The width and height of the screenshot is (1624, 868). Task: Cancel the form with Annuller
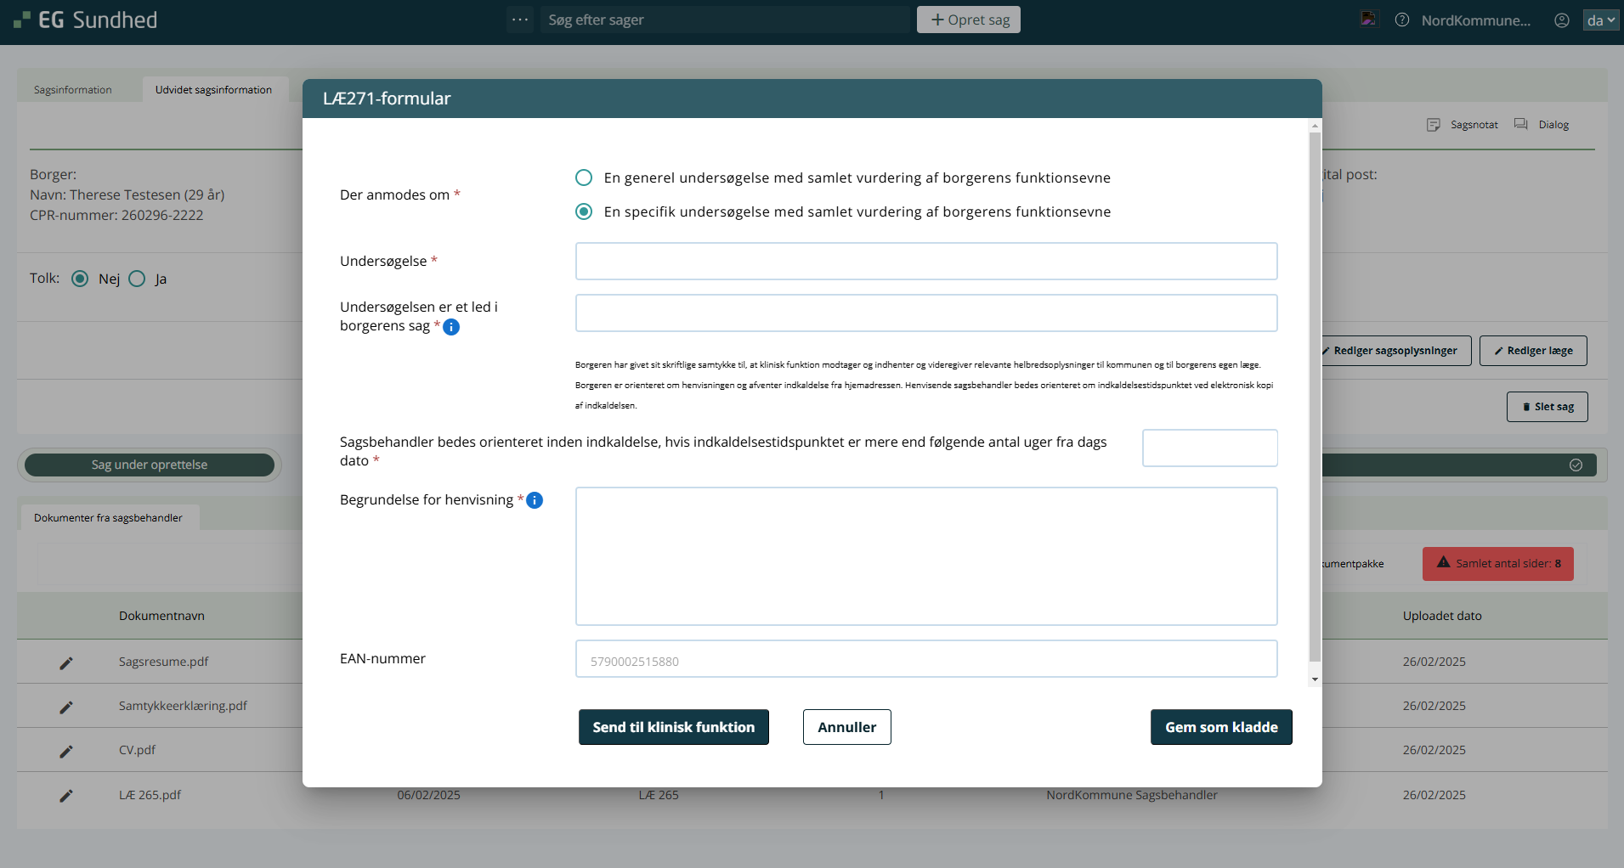846,727
